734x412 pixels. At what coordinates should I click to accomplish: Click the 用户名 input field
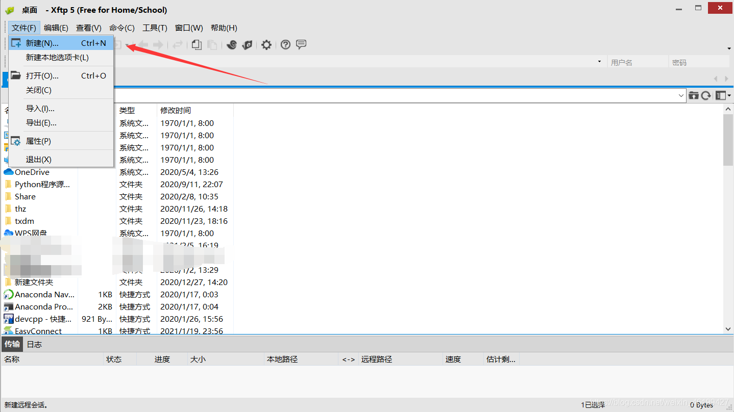pos(638,62)
